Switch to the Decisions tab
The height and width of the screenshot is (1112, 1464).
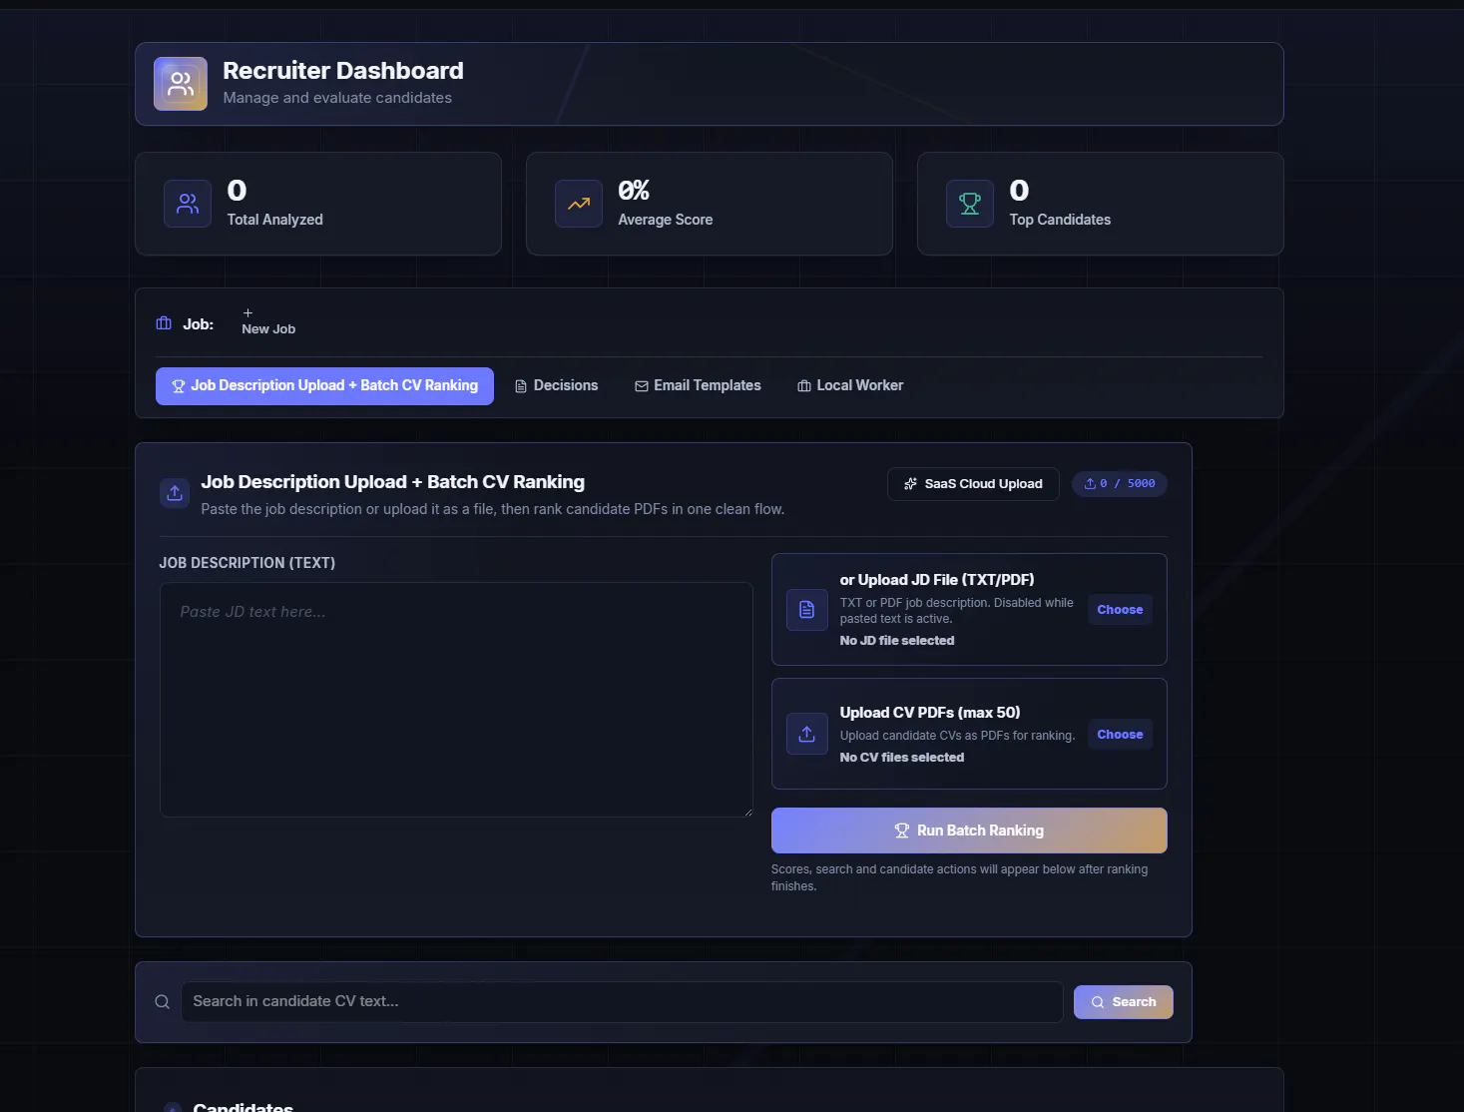(x=556, y=386)
